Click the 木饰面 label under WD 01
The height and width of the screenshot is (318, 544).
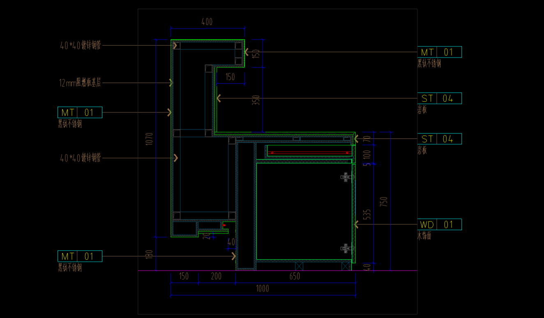(424, 236)
